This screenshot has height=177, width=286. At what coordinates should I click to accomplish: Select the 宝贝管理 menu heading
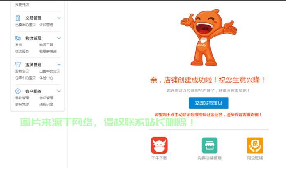pyautogui.click(x=33, y=64)
